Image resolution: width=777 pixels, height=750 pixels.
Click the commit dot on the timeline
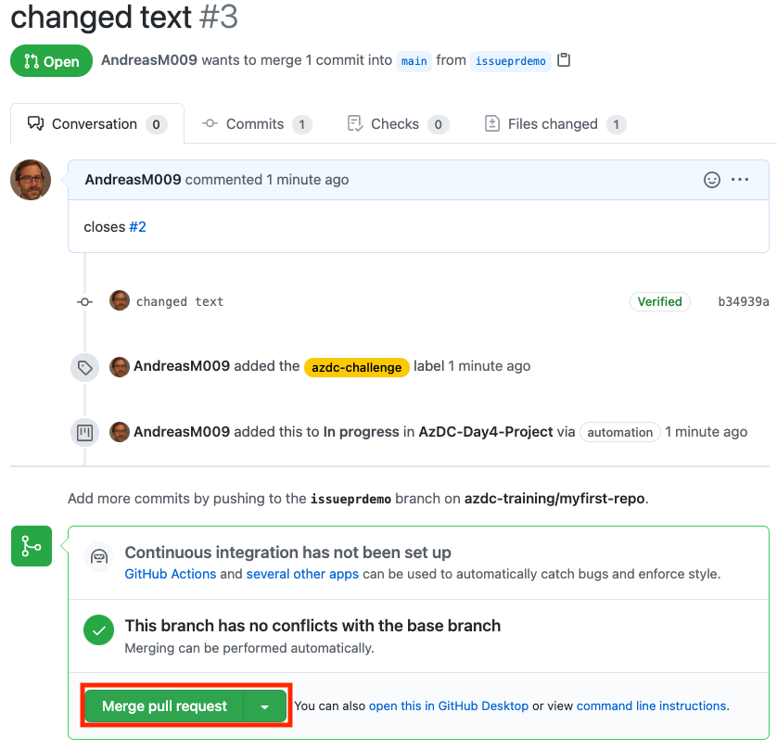coord(84,301)
